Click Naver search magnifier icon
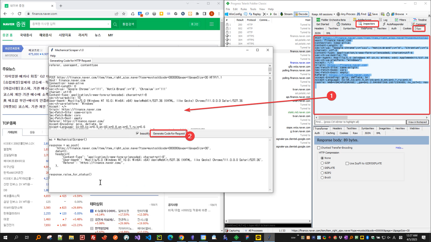The width and height of the screenshot is (431, 242). pyautogui.click(x=115, y=24)
